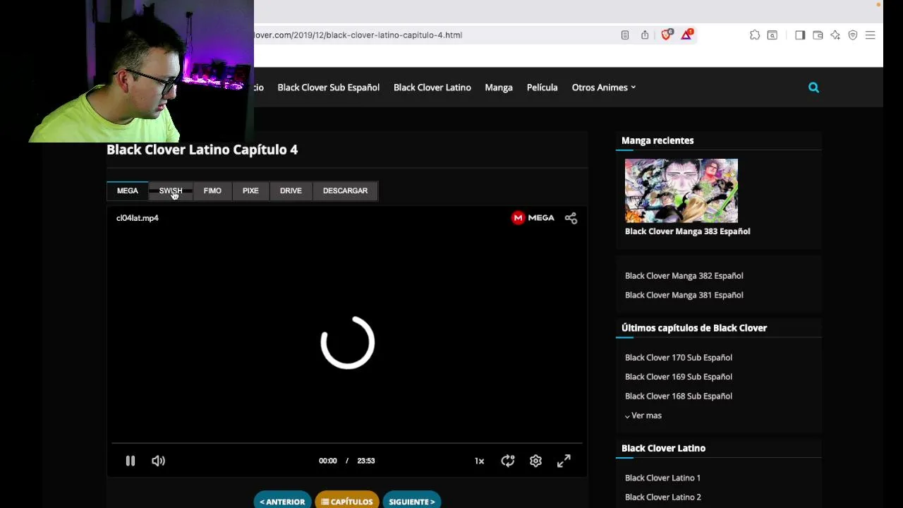Open Black Clover 170 Sub Español
The image size is (903, 508).
pyautogui.click(x=679, y=358)
